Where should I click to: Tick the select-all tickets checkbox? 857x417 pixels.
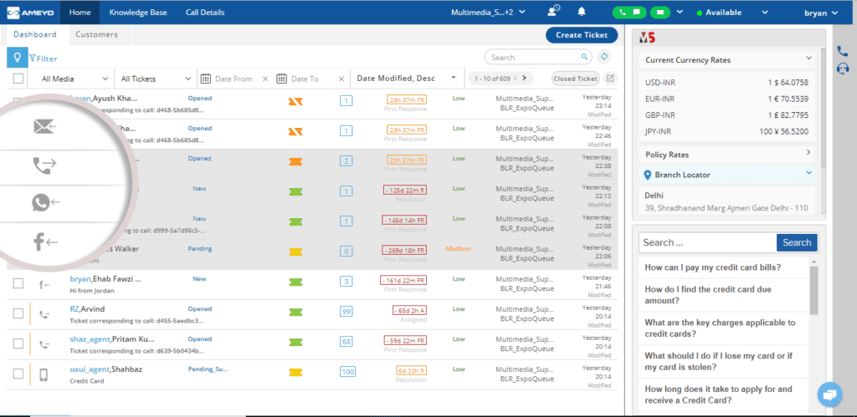click(18, 79)
